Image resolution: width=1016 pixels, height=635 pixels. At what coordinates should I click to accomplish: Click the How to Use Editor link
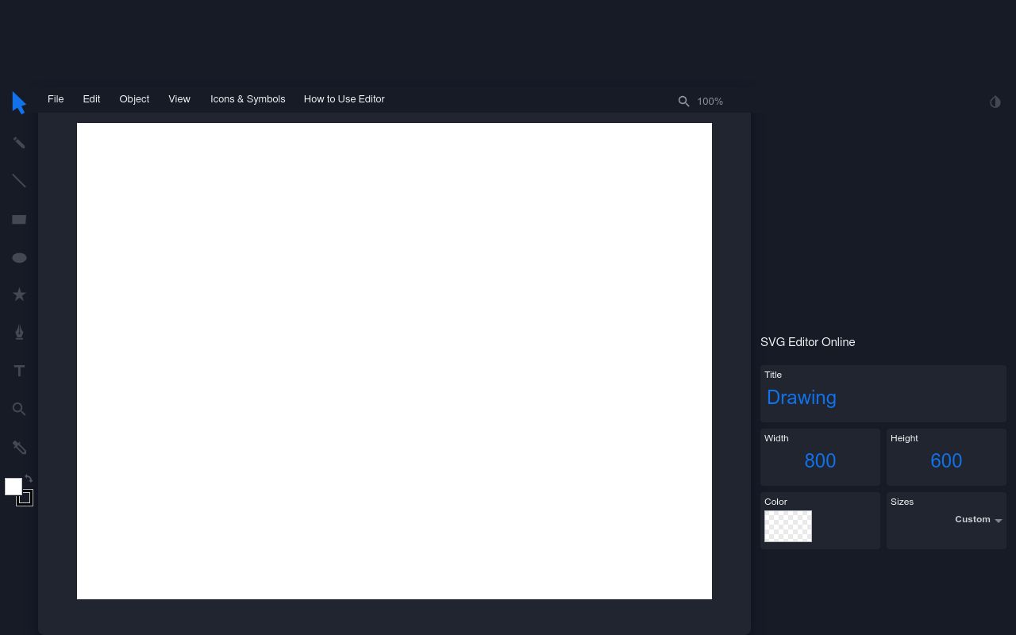click(344, 99)
